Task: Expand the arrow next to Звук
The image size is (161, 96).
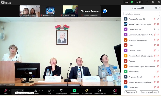Action: [10, 91]
